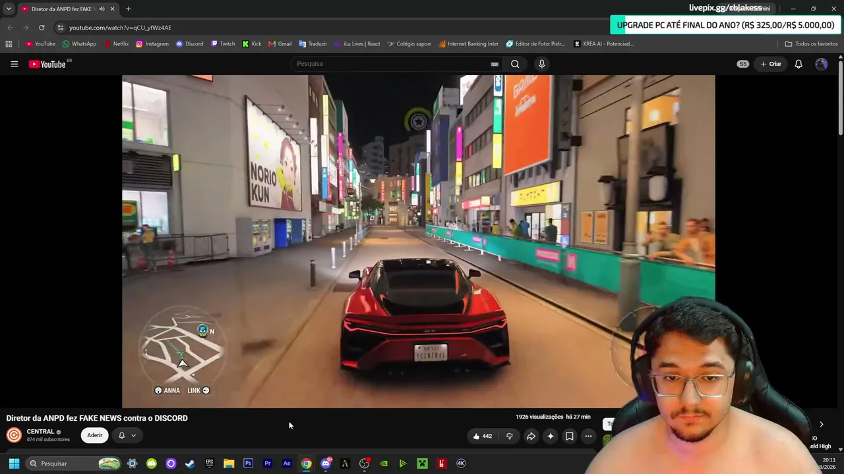
Task: Start voice search with the microphone icon
Action: [x=541, y=64]
